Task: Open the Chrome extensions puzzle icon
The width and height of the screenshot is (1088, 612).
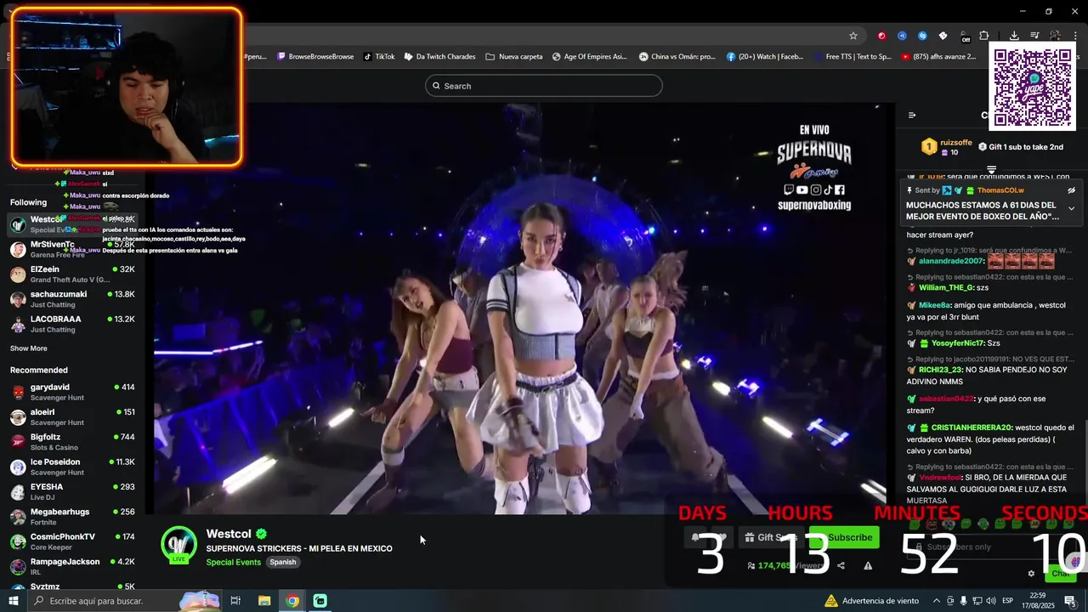Action: (x=984, y=36)
